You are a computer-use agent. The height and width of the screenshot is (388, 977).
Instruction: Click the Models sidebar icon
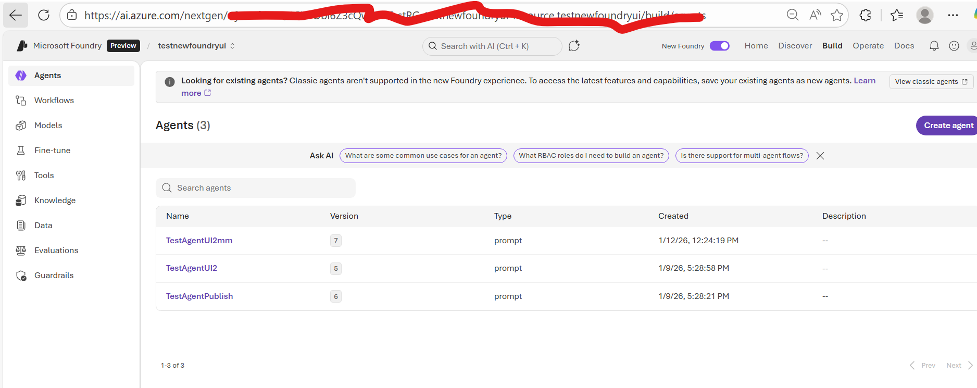pyautogui.click(x=21, y=126)
